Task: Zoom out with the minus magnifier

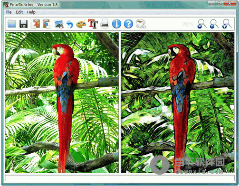Action: 202,24
